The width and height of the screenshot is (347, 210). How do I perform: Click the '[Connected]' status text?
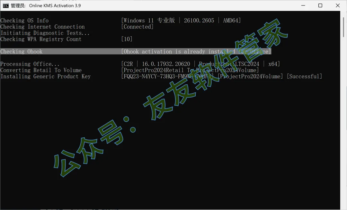137,27
